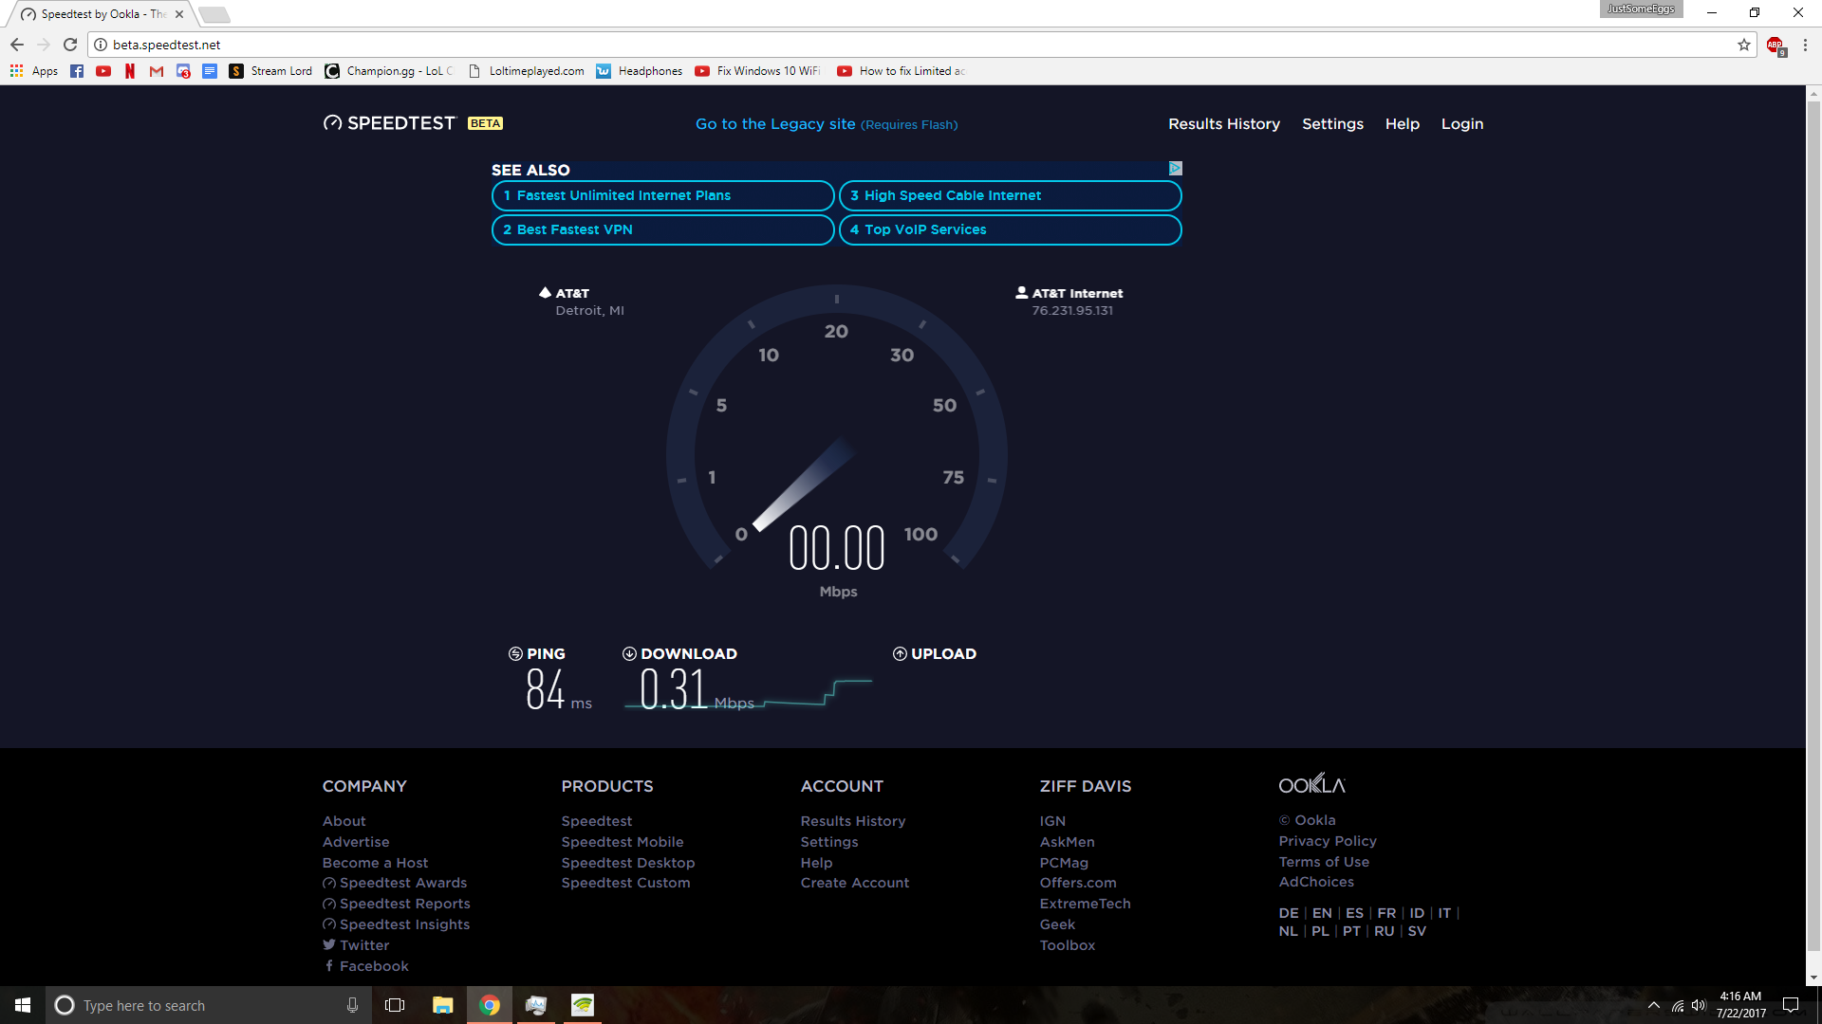The height and width of the screenshot is (1024, 1822).
Task: Open File Explorer from the taskbar
Action: (442, 1005)
